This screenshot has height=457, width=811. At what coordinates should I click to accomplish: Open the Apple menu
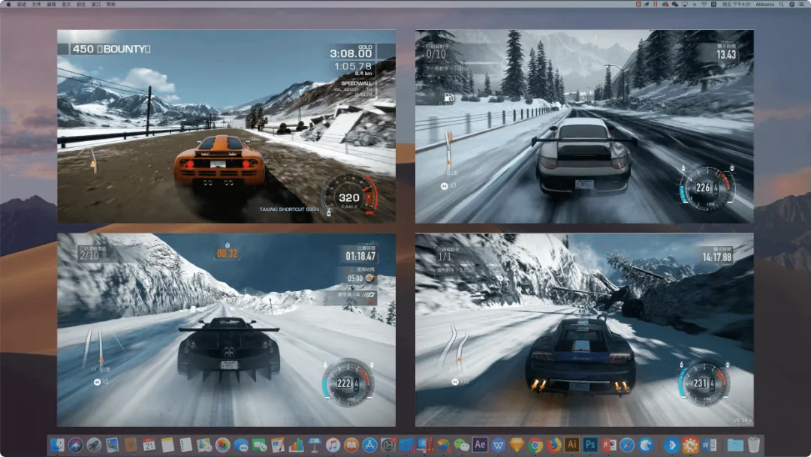(8, 5)
